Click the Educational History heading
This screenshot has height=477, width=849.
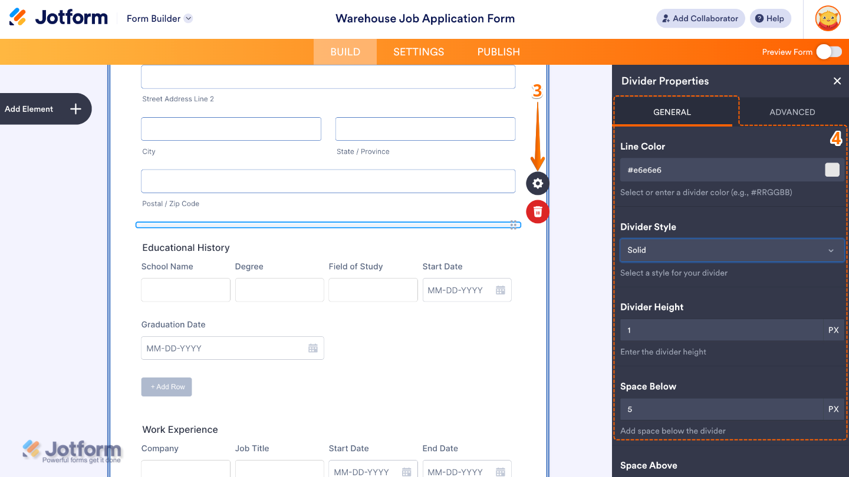pos(186,247)
